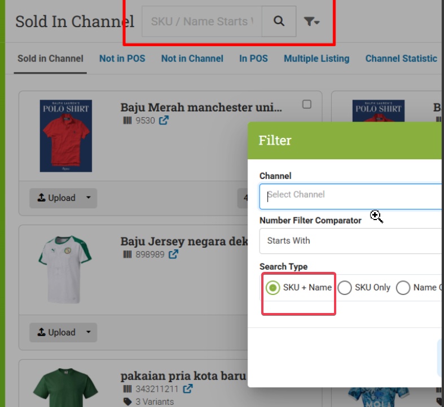Open the Channel Statistic tab

pos(401,59)
